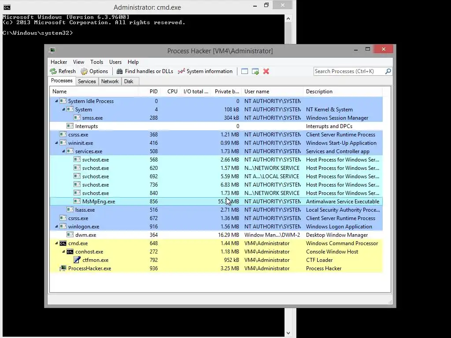Open the Tools menu
The image size is (451, 338).
[x=96, y=62]
